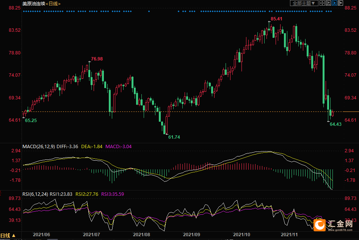This screenshot has height=240, width=359.
Task: Expand the 日线 period selector at bottom left
Action: [8, 235]
